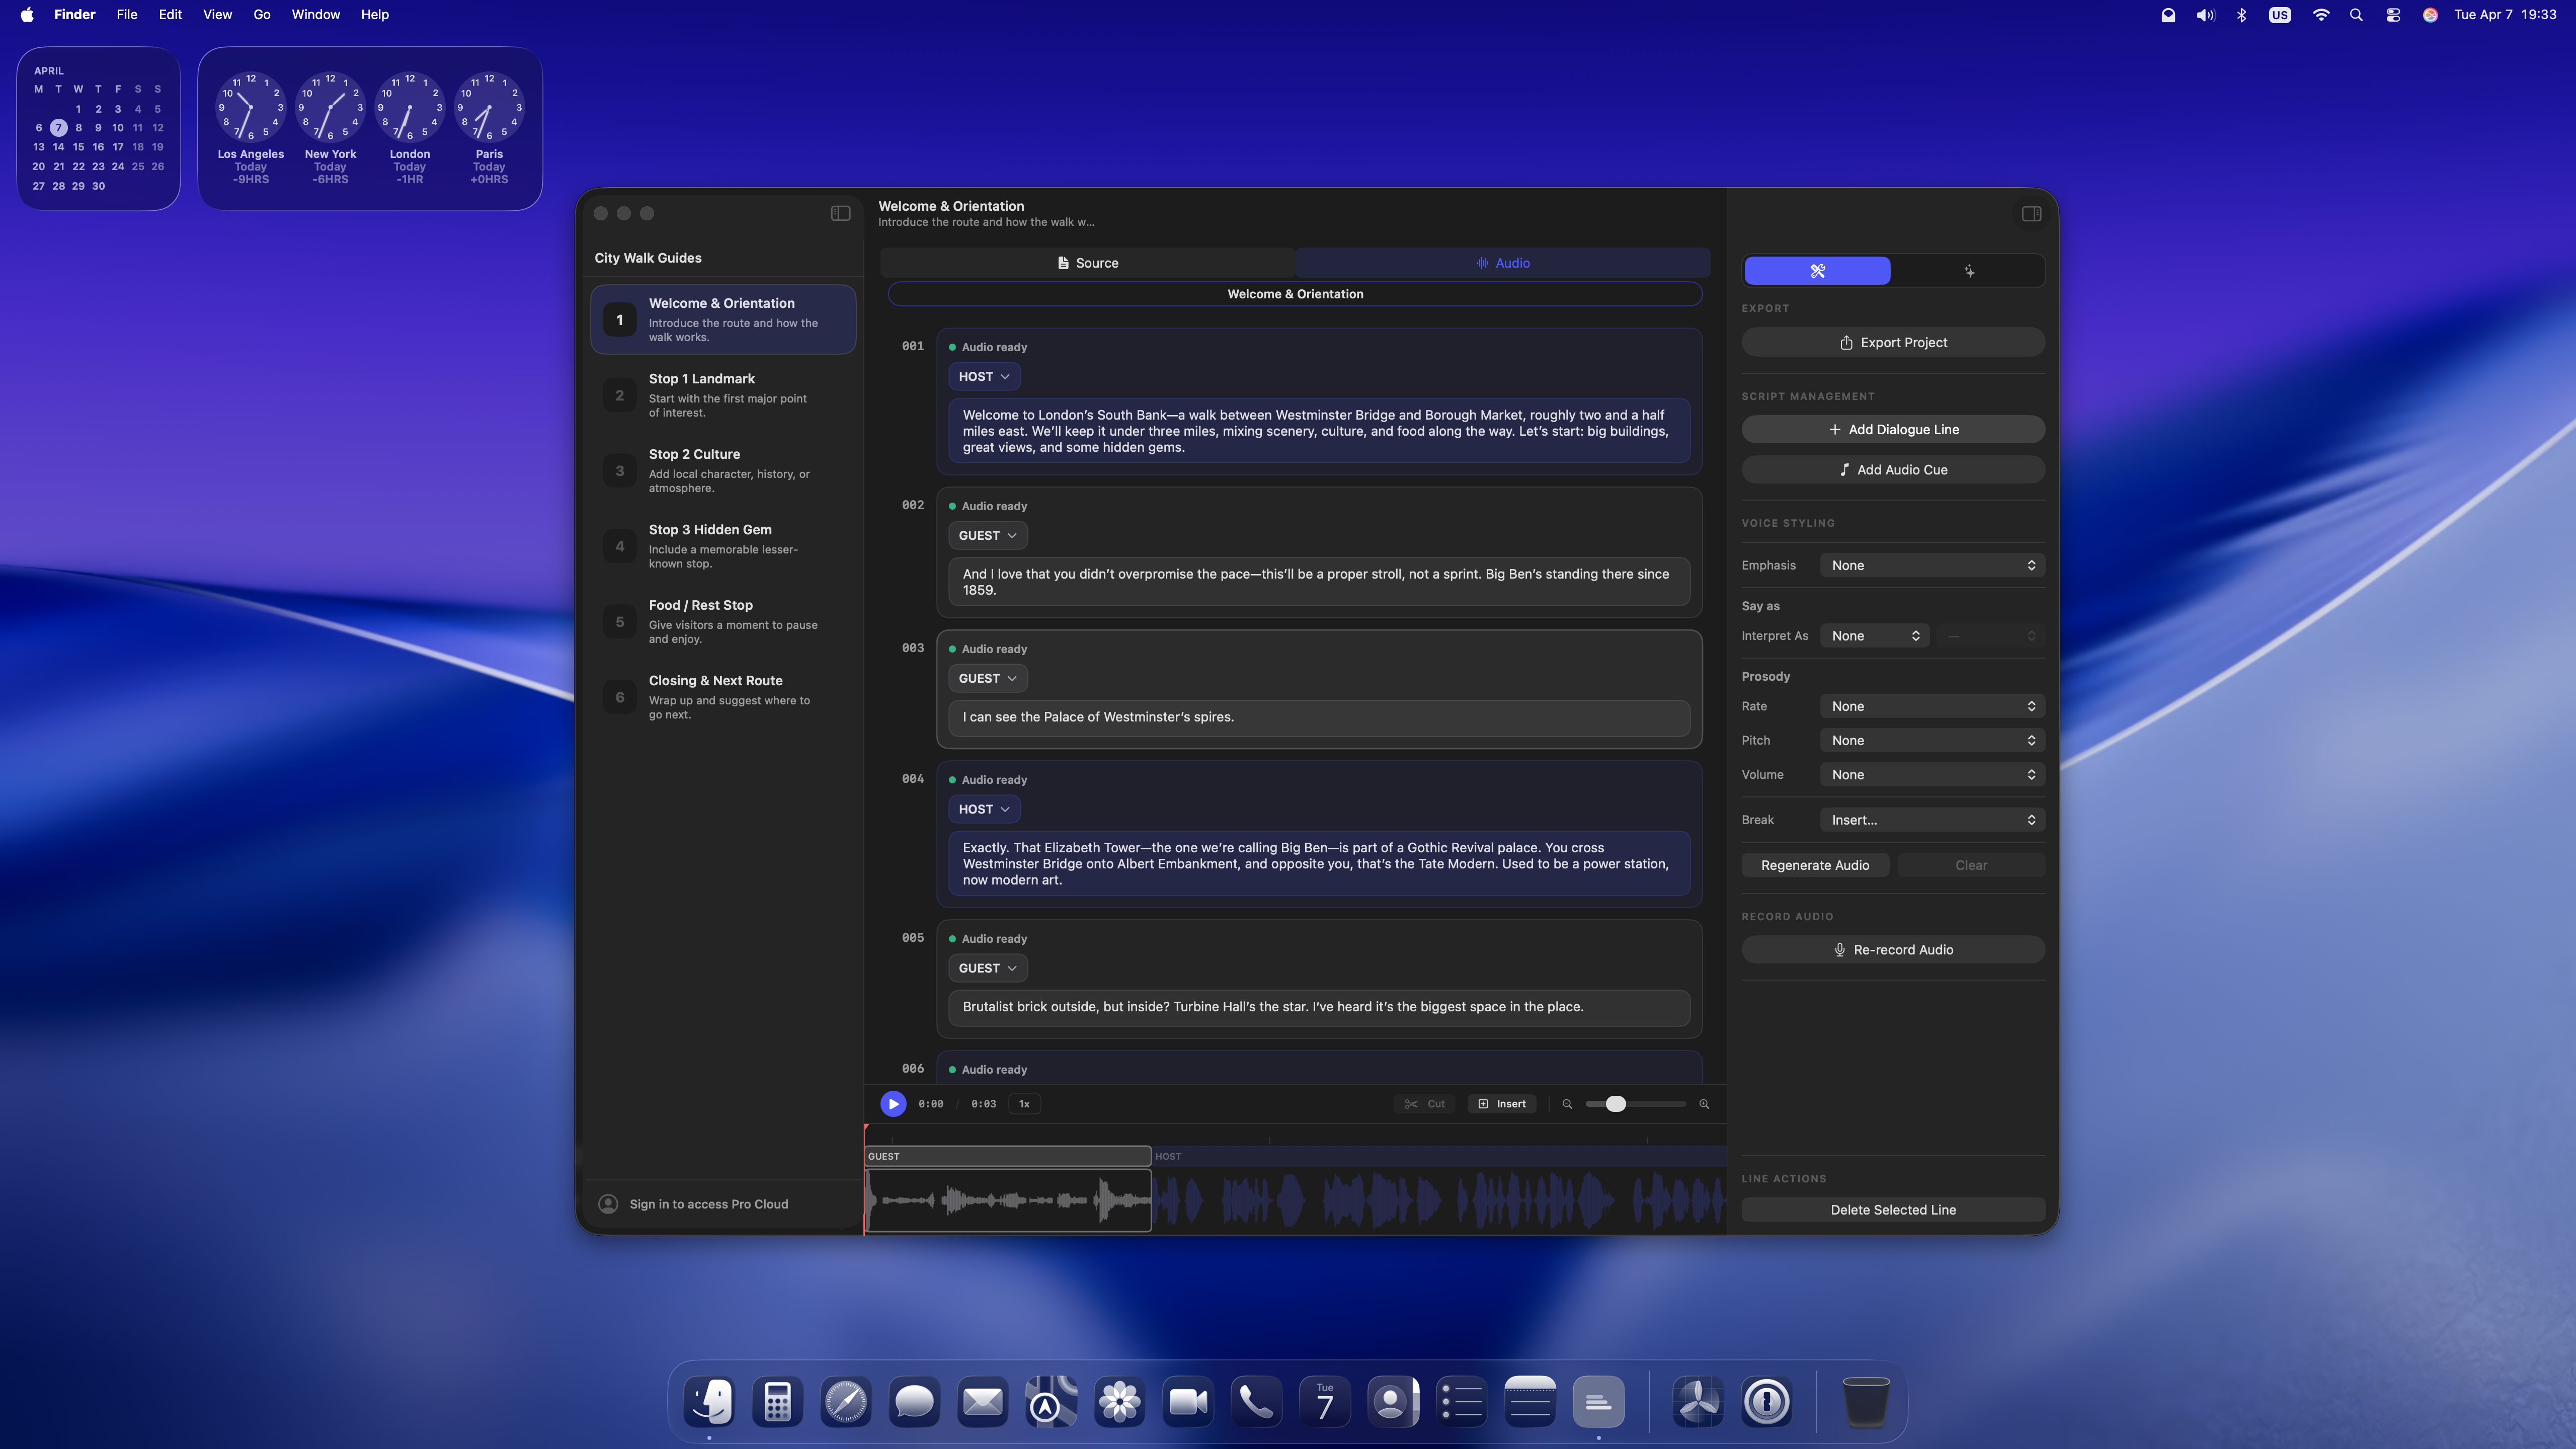
Task: Select Food / Rest Stop chapter
Action: [723, 622]
